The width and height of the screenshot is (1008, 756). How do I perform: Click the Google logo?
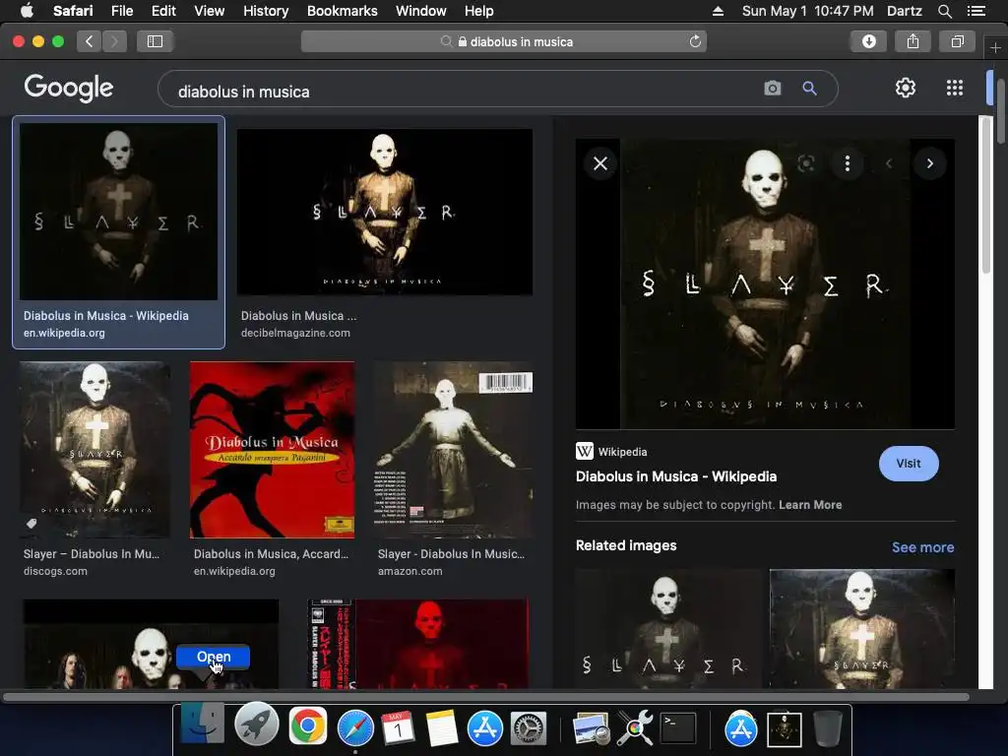click(69, 88)
